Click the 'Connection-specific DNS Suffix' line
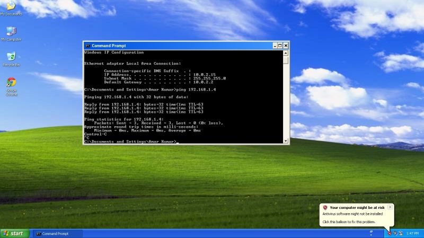This screenshot has width=424, height=238. point(147,71)
